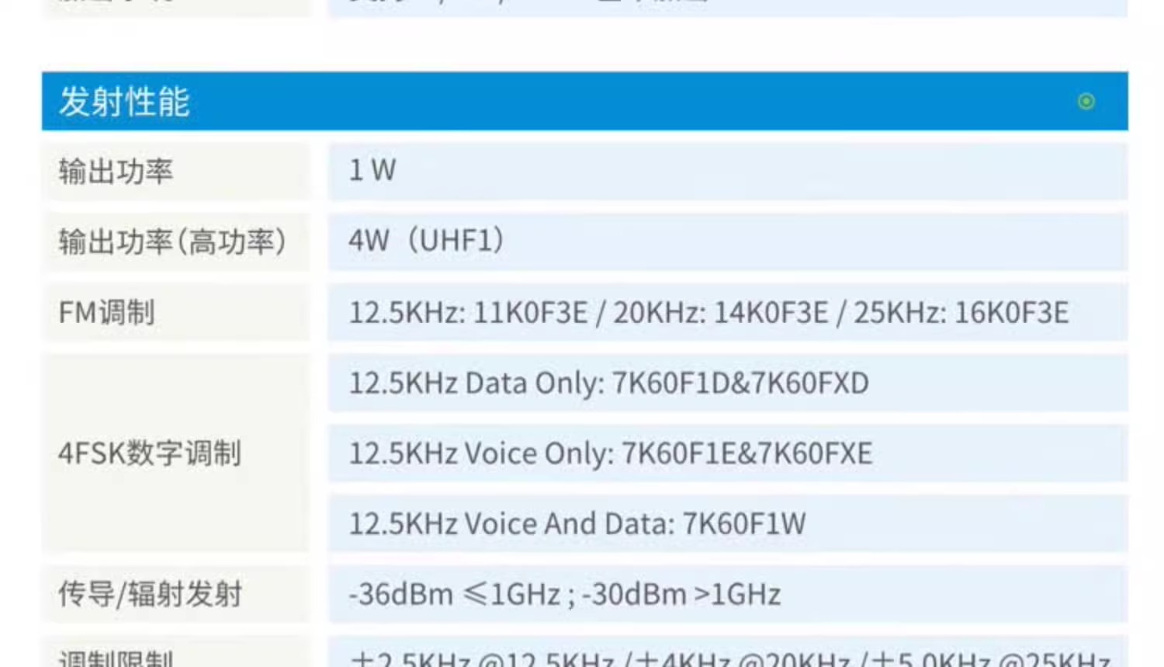The height and width of the screenshot is (667, 1164).
Task: Click the 传导/辐射发射 label
Action: click(x=150, y=595)
